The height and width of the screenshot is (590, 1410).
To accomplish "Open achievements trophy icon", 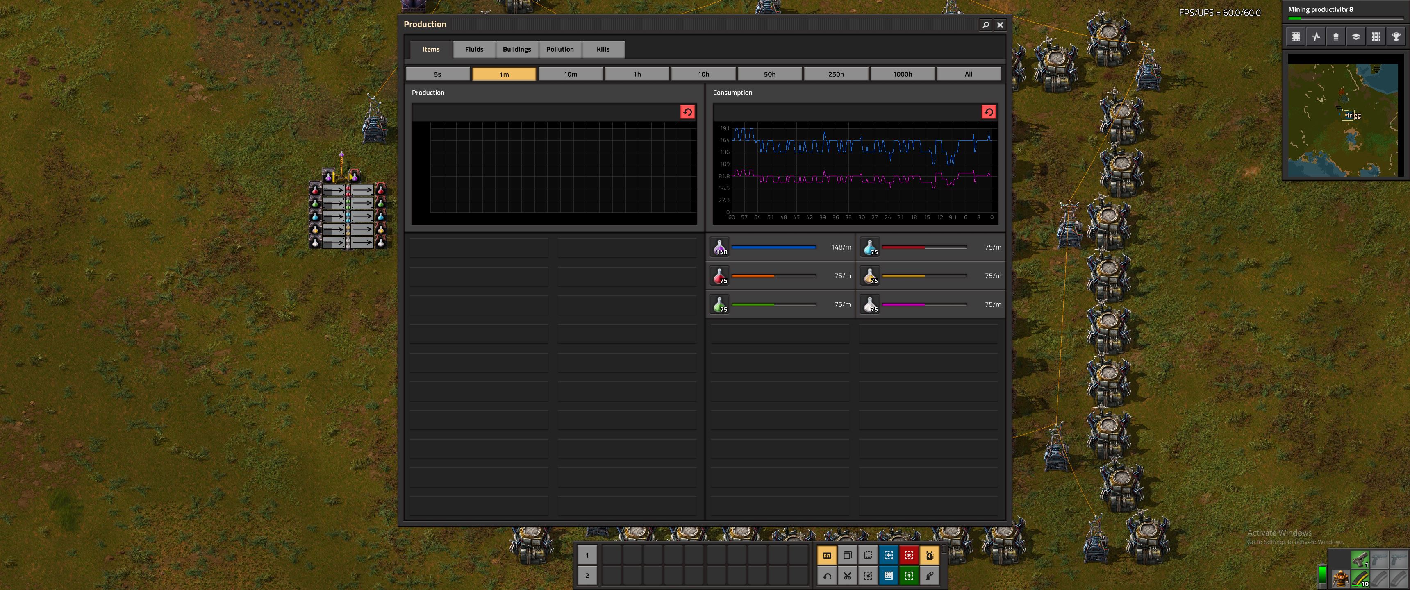I will (x=1396, y=36).
